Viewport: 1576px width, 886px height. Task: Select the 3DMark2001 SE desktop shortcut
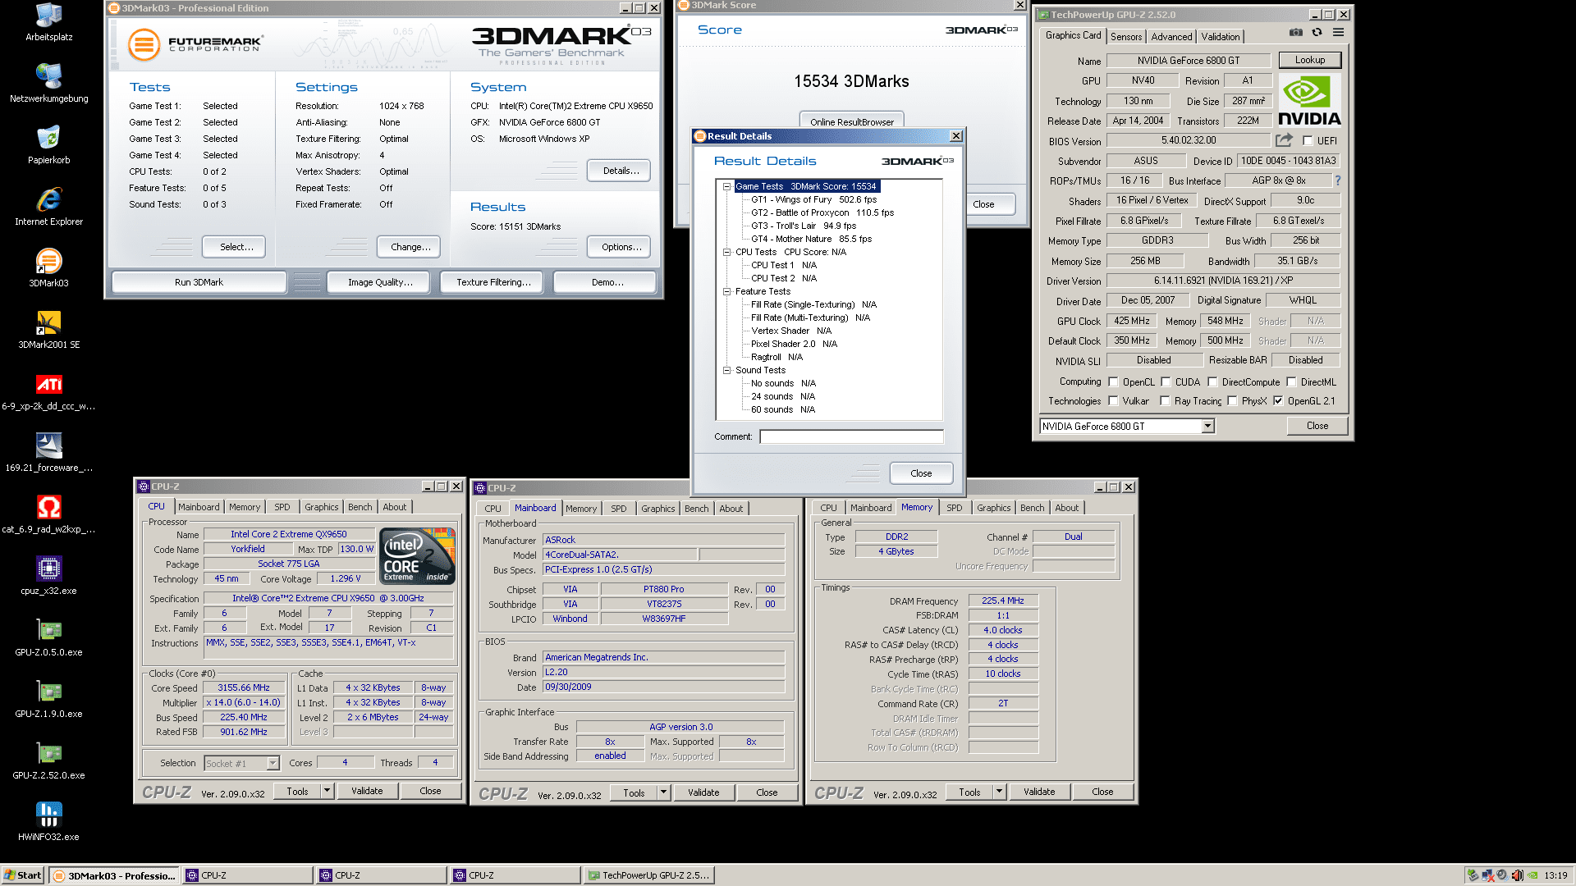pyautogui.click(x=49, y=330)
